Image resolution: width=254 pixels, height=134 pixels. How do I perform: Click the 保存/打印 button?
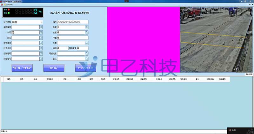point(22,68)
